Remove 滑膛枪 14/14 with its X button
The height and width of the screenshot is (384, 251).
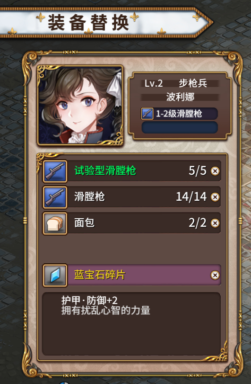pyautogui.click(x=215, y=197)
